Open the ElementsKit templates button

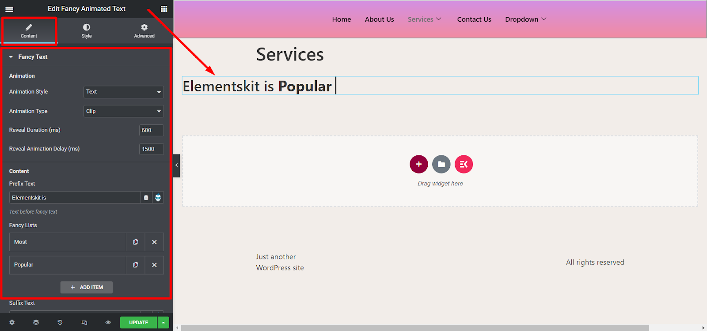pos(464,164)
